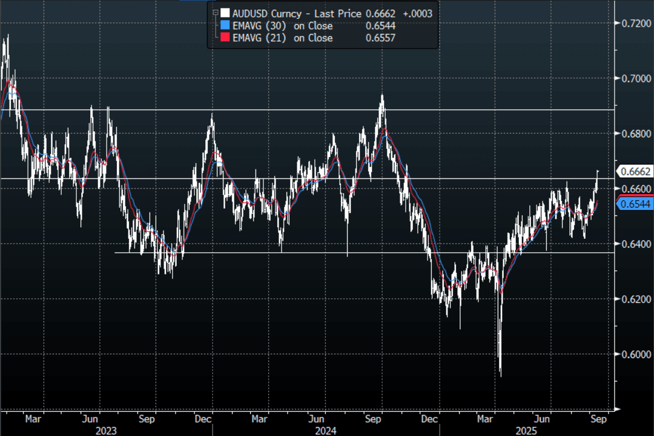Collapse the legend tree box next to AUDUSD
654x436 pixels.
[214, 11]
